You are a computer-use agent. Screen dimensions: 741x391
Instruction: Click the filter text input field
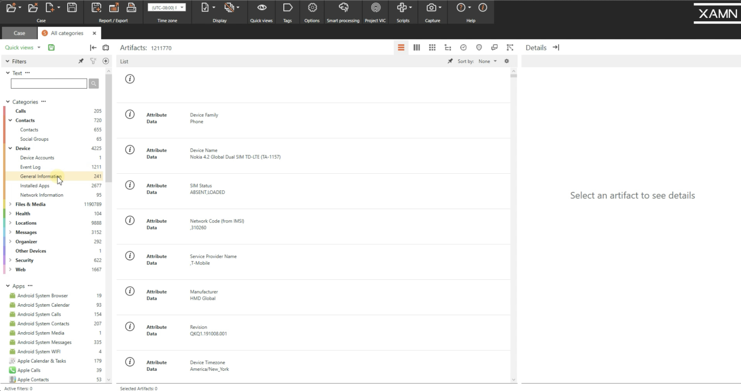[x=49, y=84]
